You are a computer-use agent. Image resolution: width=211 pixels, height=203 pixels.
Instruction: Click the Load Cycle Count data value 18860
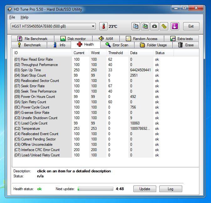click(x=135, y=123)
